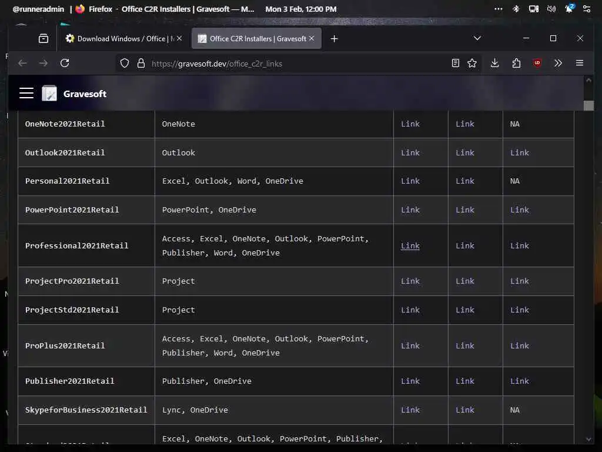Open the display icon in system bar
The width and height of the screenshot is (602, 452).
[534, 9]
